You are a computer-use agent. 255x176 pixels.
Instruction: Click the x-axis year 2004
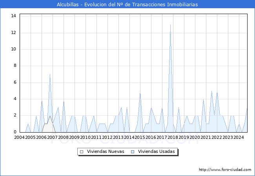tap(19, 137)
